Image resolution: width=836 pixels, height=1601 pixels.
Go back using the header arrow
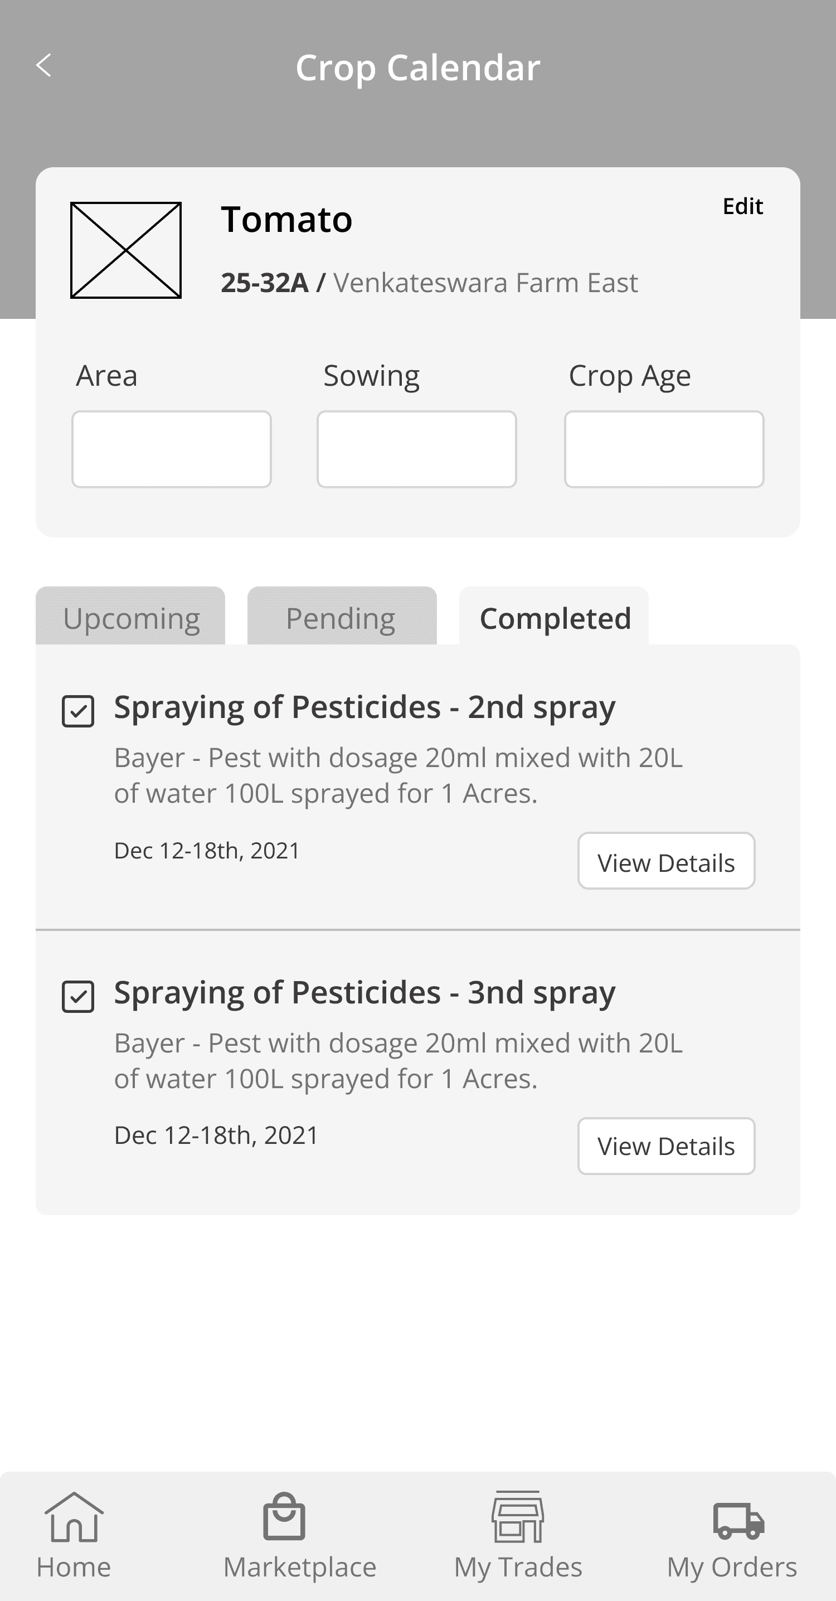pos(43,65)
